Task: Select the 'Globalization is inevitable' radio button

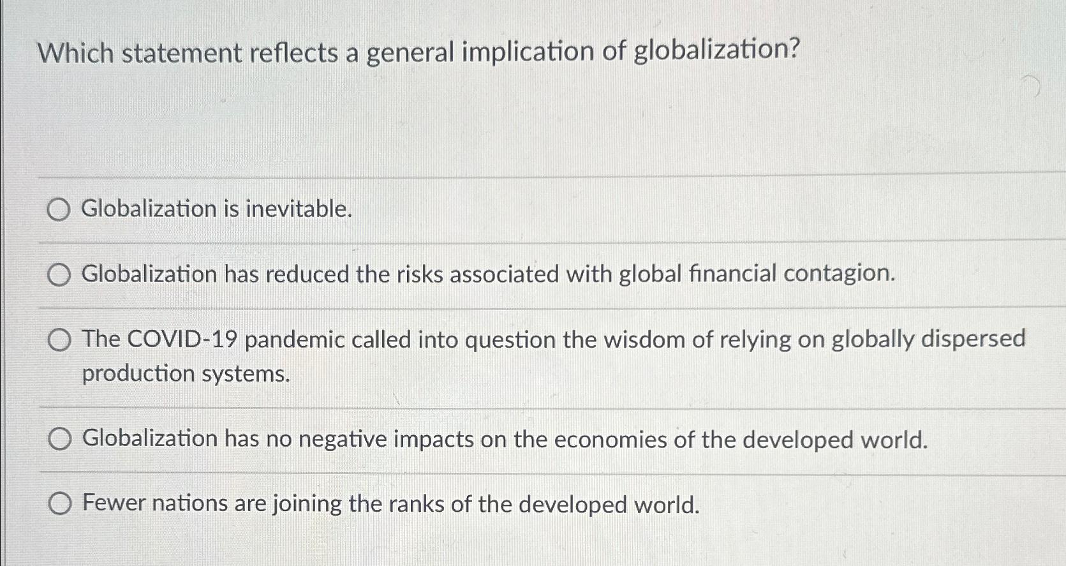Action: click(59, 210)
